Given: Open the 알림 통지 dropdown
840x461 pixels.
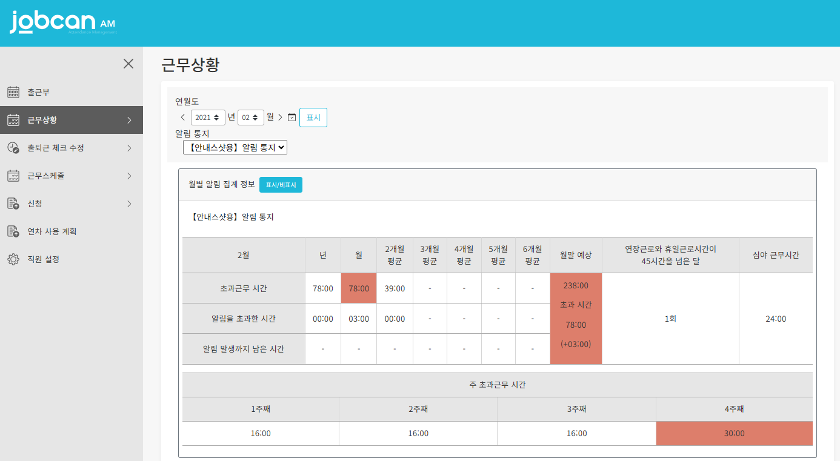Looking at the screenshot, I should pos(235,147).
